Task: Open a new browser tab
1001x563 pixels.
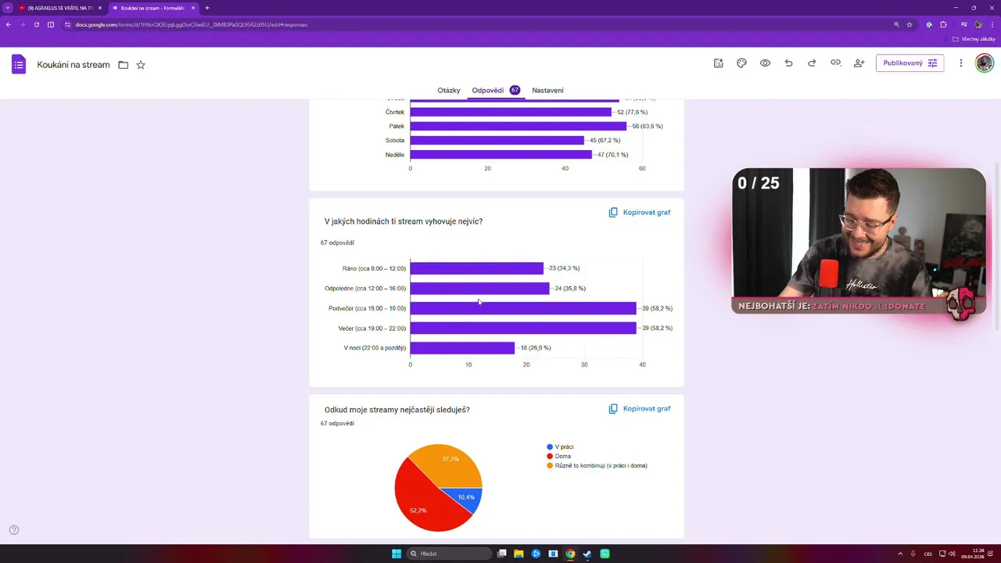Action: [207, 8]
